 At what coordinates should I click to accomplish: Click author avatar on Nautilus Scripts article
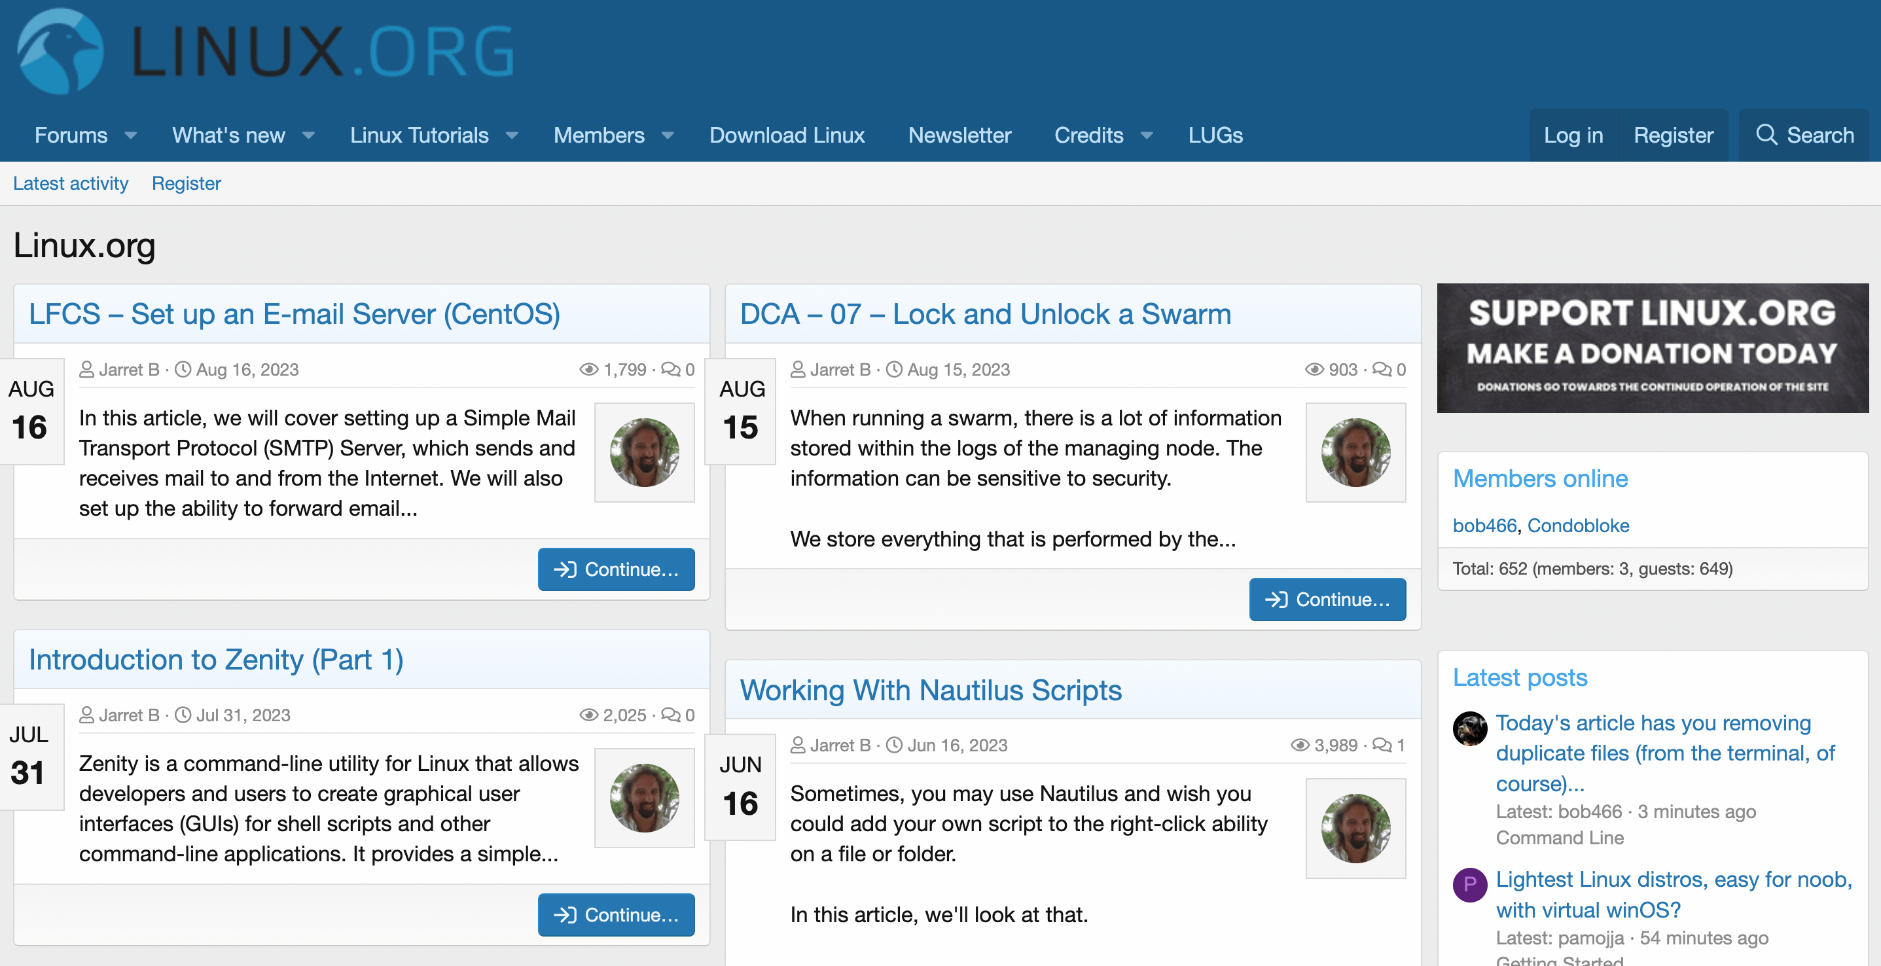[x=1355, y=828]
